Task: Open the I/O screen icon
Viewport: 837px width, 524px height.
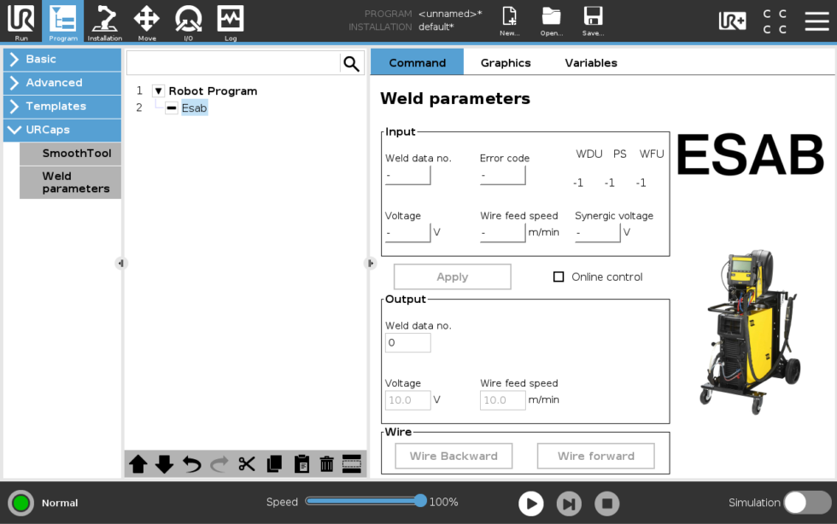Action: pyautogui.click(x=188, y=21)
